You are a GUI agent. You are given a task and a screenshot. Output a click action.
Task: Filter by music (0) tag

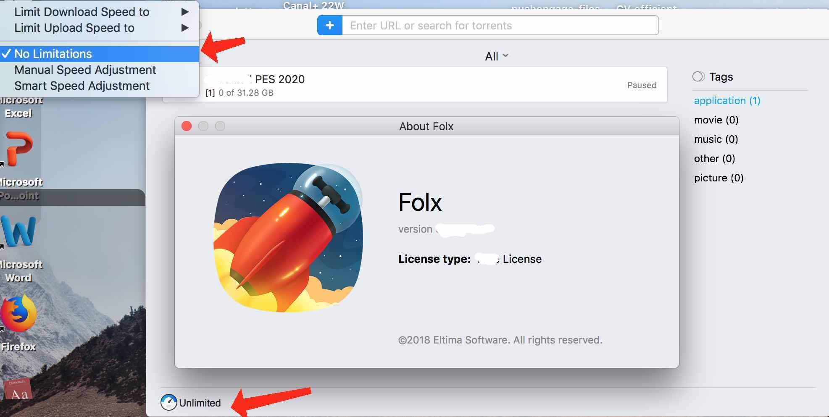point(716,139)
